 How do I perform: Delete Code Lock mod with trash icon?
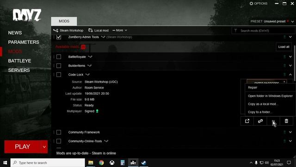(286, 121)
